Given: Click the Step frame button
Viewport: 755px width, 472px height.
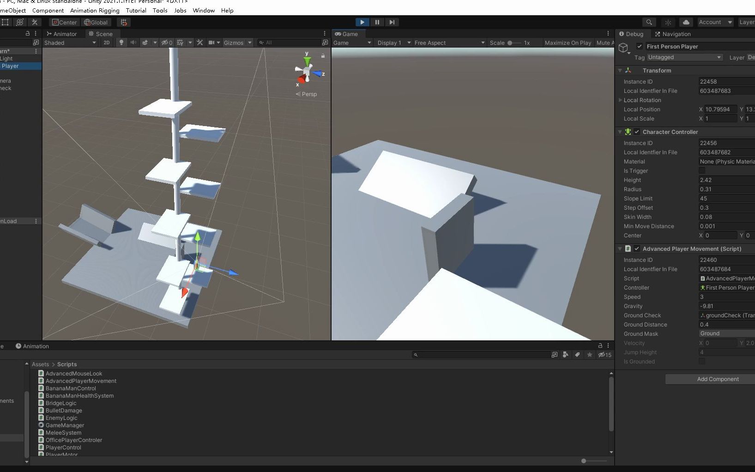Looking at the screenshot, I should coord(392,22).
